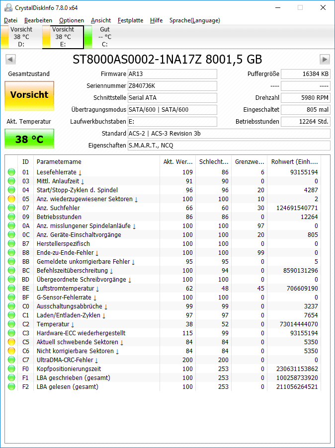Click green status icon for Befehlszeitüberschreitung
Image resolution: width=335 pixels, height=448 pixels.
tap(11, 270)
